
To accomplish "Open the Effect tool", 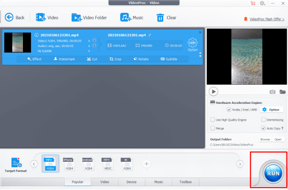I will point(34,59).
